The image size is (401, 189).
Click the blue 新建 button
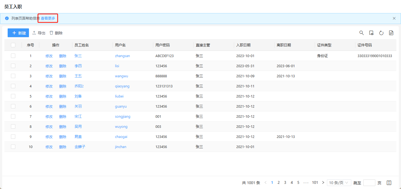pos(18,33)
